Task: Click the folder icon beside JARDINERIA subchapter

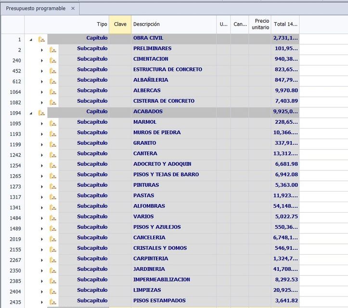Action: pos(52,270)
